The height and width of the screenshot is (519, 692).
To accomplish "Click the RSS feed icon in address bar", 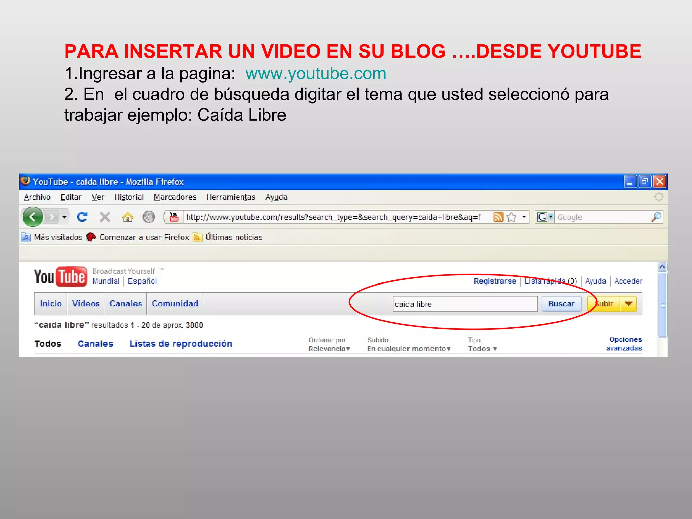I will click(498, 217).
